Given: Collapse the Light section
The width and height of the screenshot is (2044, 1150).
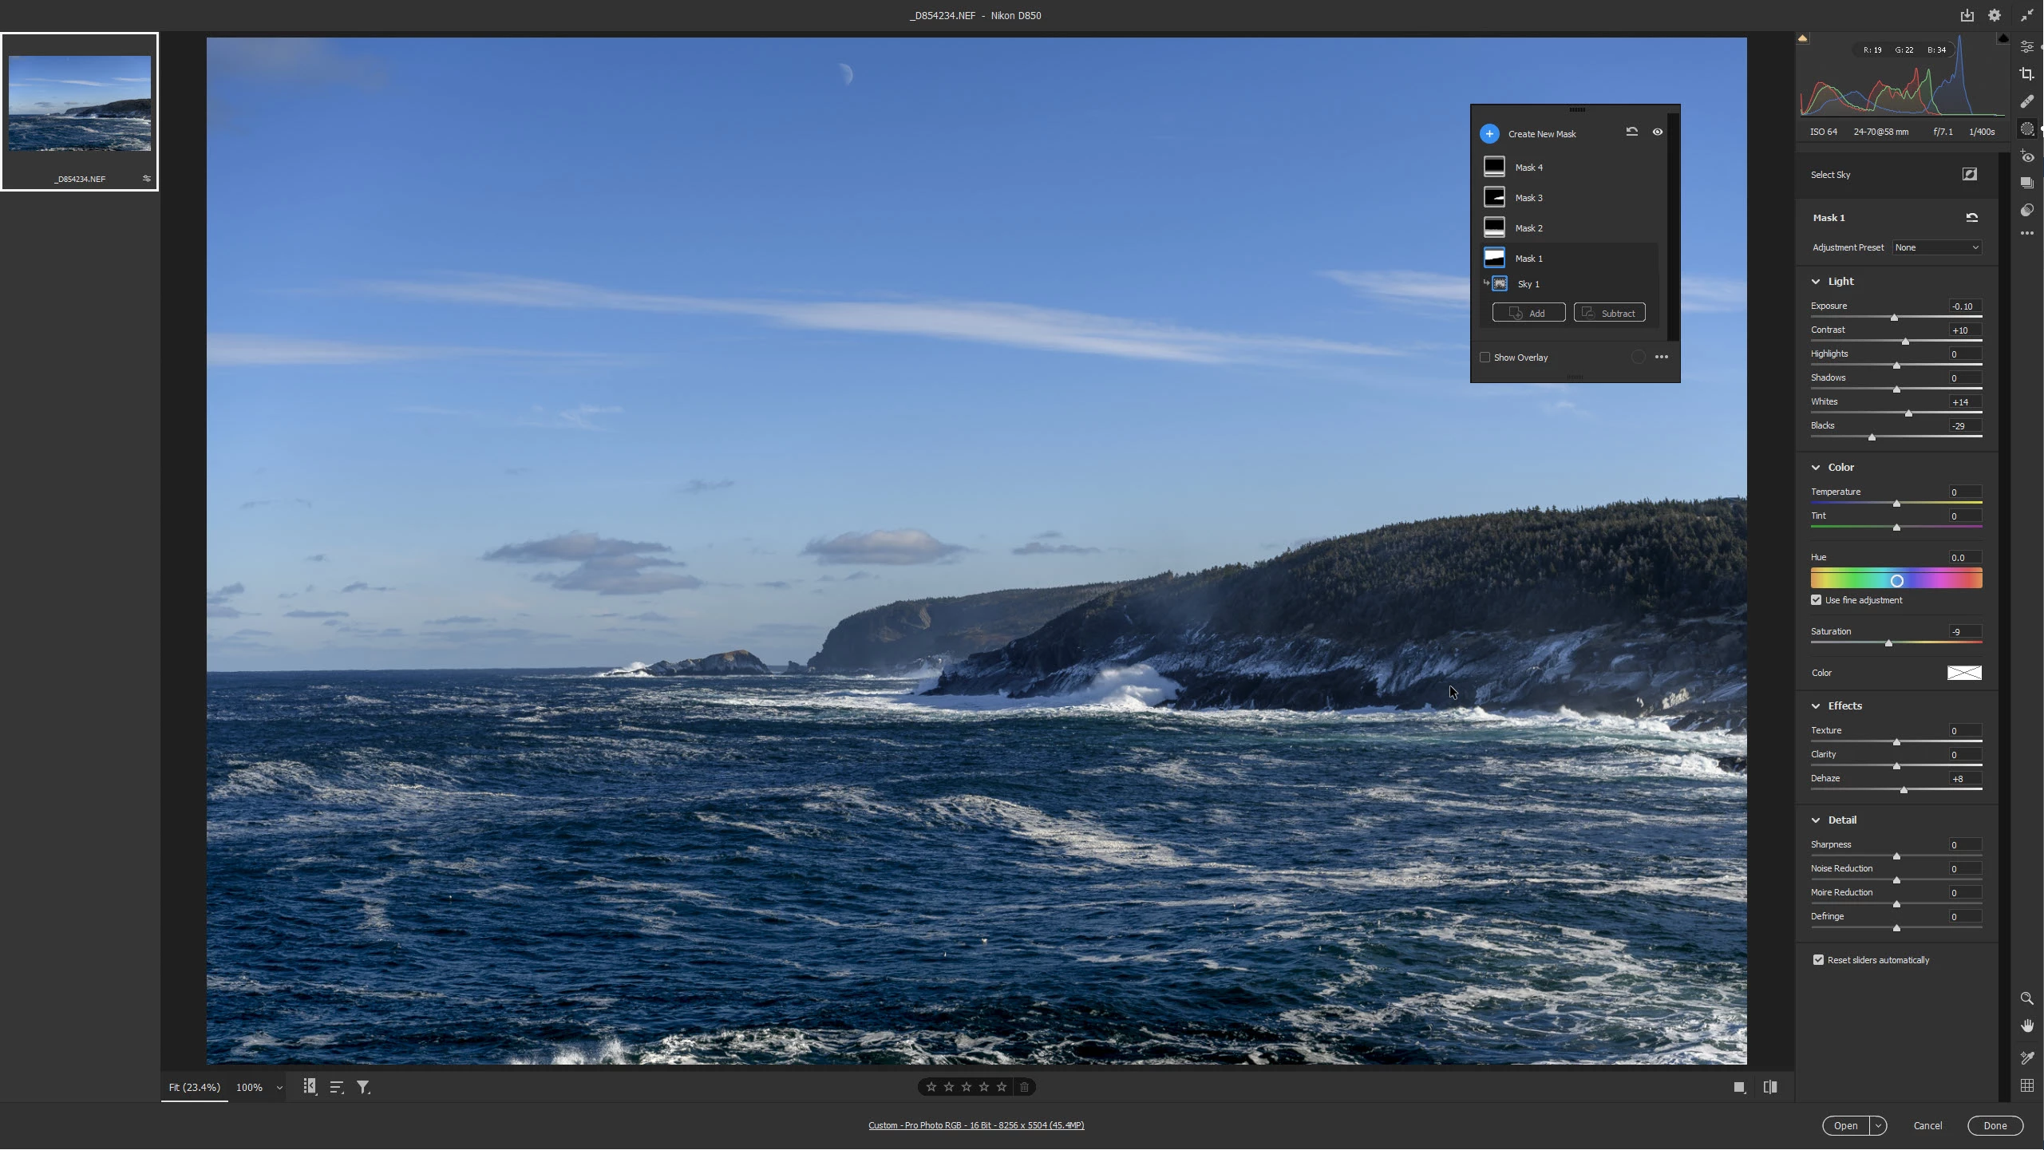Looking at the screenshot, I should point(1816,282).
